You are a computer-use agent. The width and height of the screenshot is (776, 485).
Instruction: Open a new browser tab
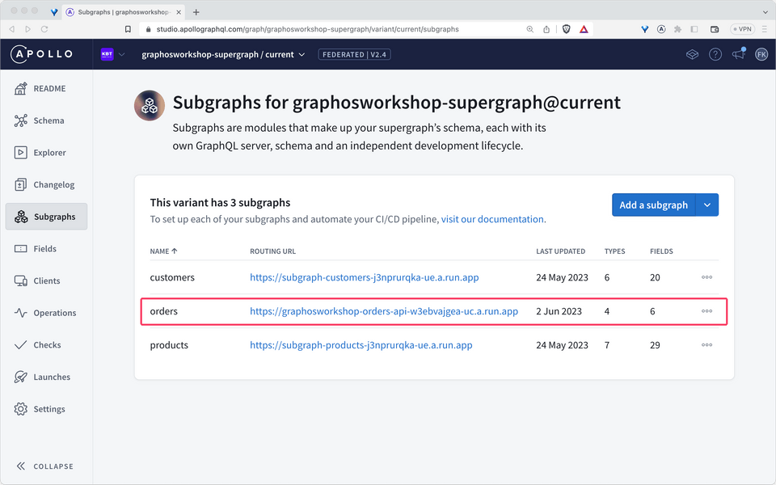(196, 12)
